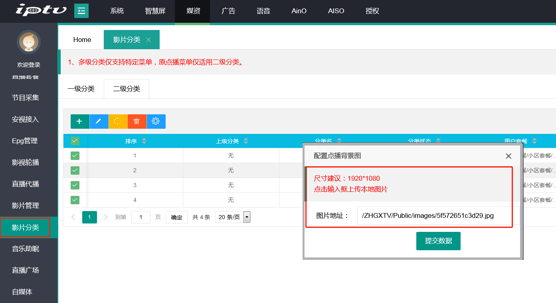Close the 影片分类 tab with X
The width and height of the screenshot is (556, 303).
(148, 40)
